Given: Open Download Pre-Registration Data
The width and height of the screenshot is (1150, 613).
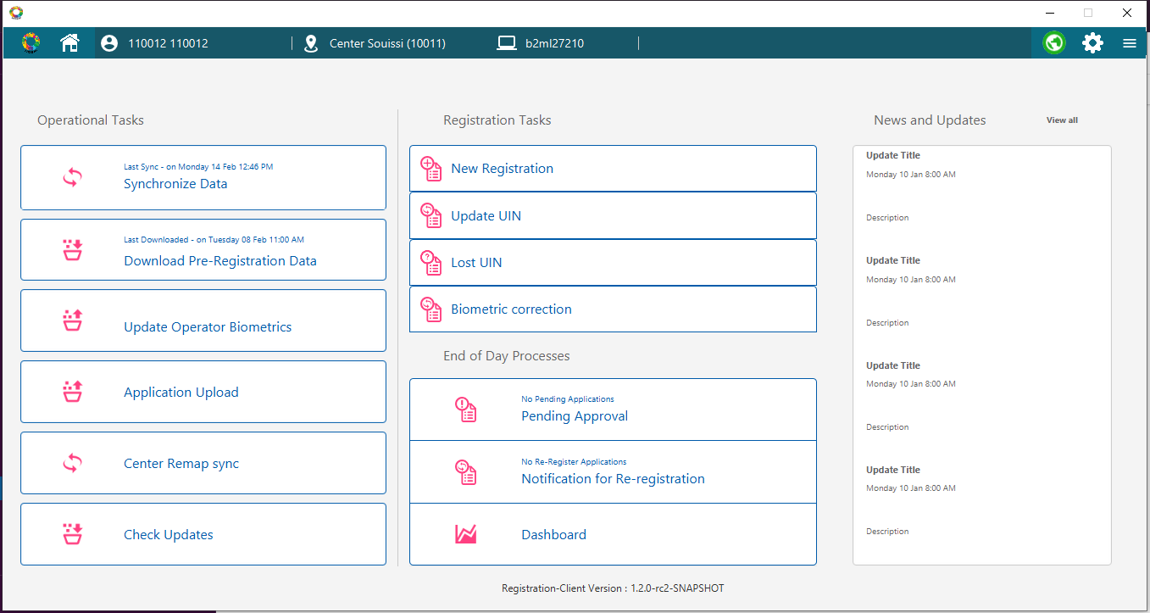Looking at the screenshot, I should pos(219,261).
